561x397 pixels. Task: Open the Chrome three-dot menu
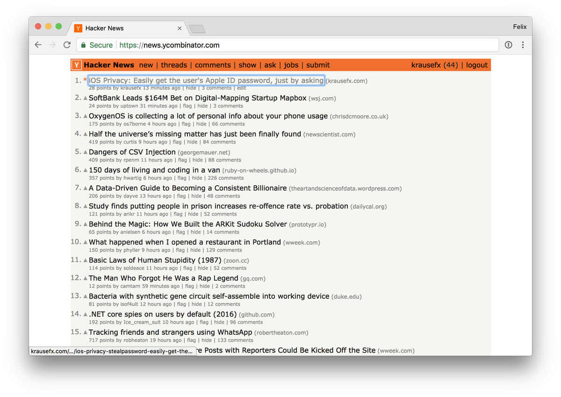click(x=523, y=45)
